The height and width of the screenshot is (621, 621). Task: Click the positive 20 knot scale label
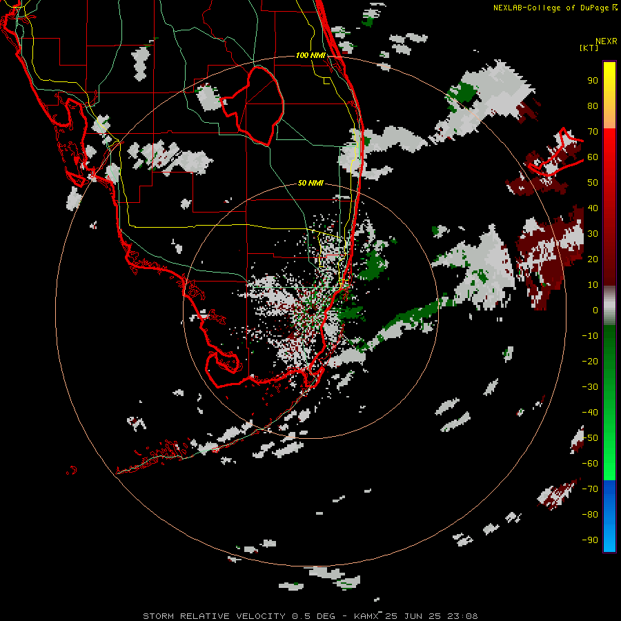point(593,259)
